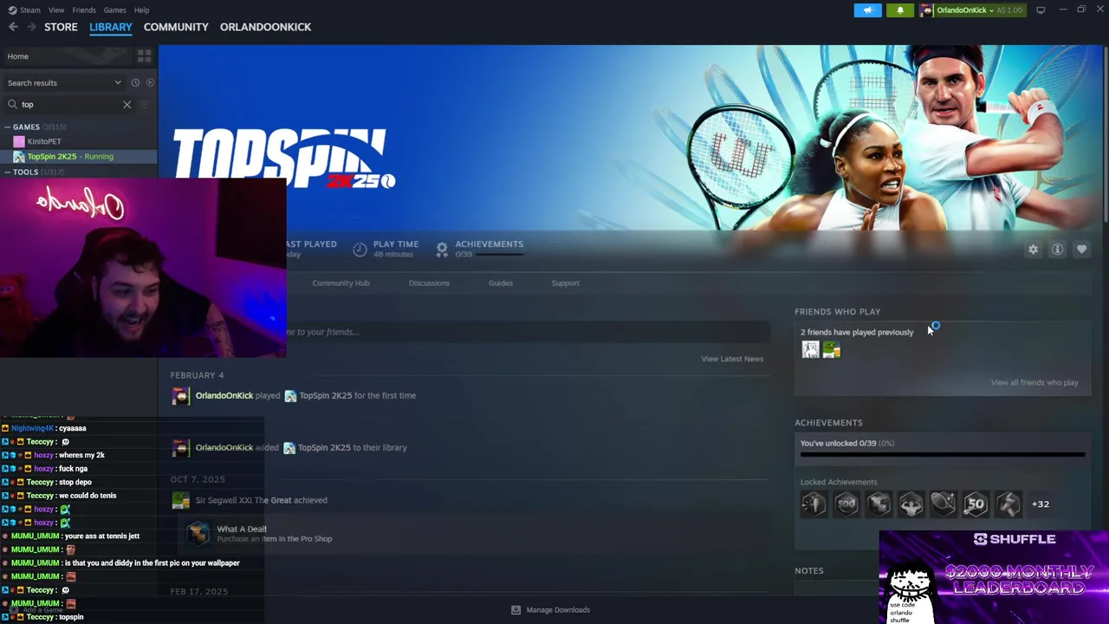Toggle library grid view icon

coord(144,56)
